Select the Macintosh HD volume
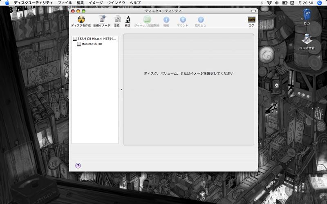 point(95,44)
